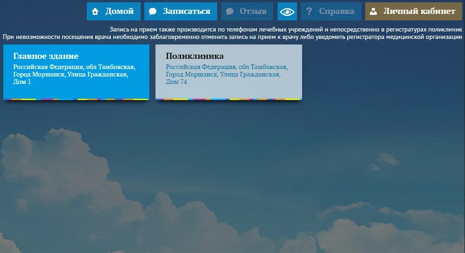
Task: Click the address text ending in Дом 1
Action: pos(74,74)
